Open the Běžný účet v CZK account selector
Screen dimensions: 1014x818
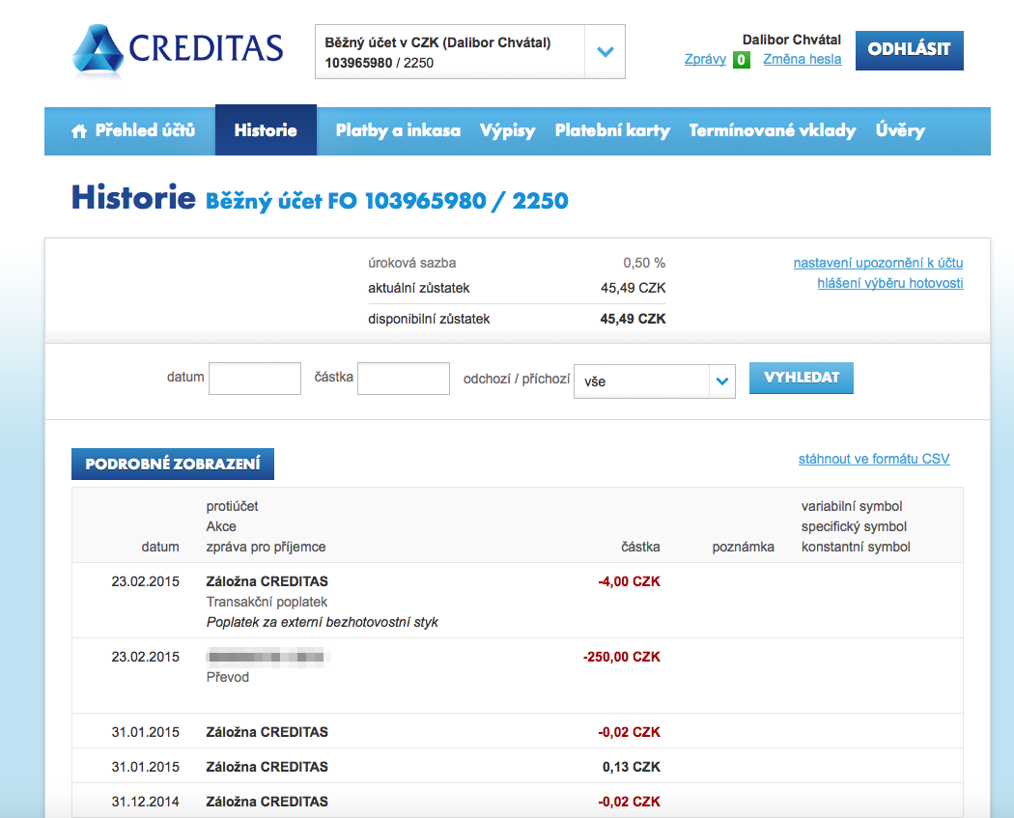coord(469,52)
